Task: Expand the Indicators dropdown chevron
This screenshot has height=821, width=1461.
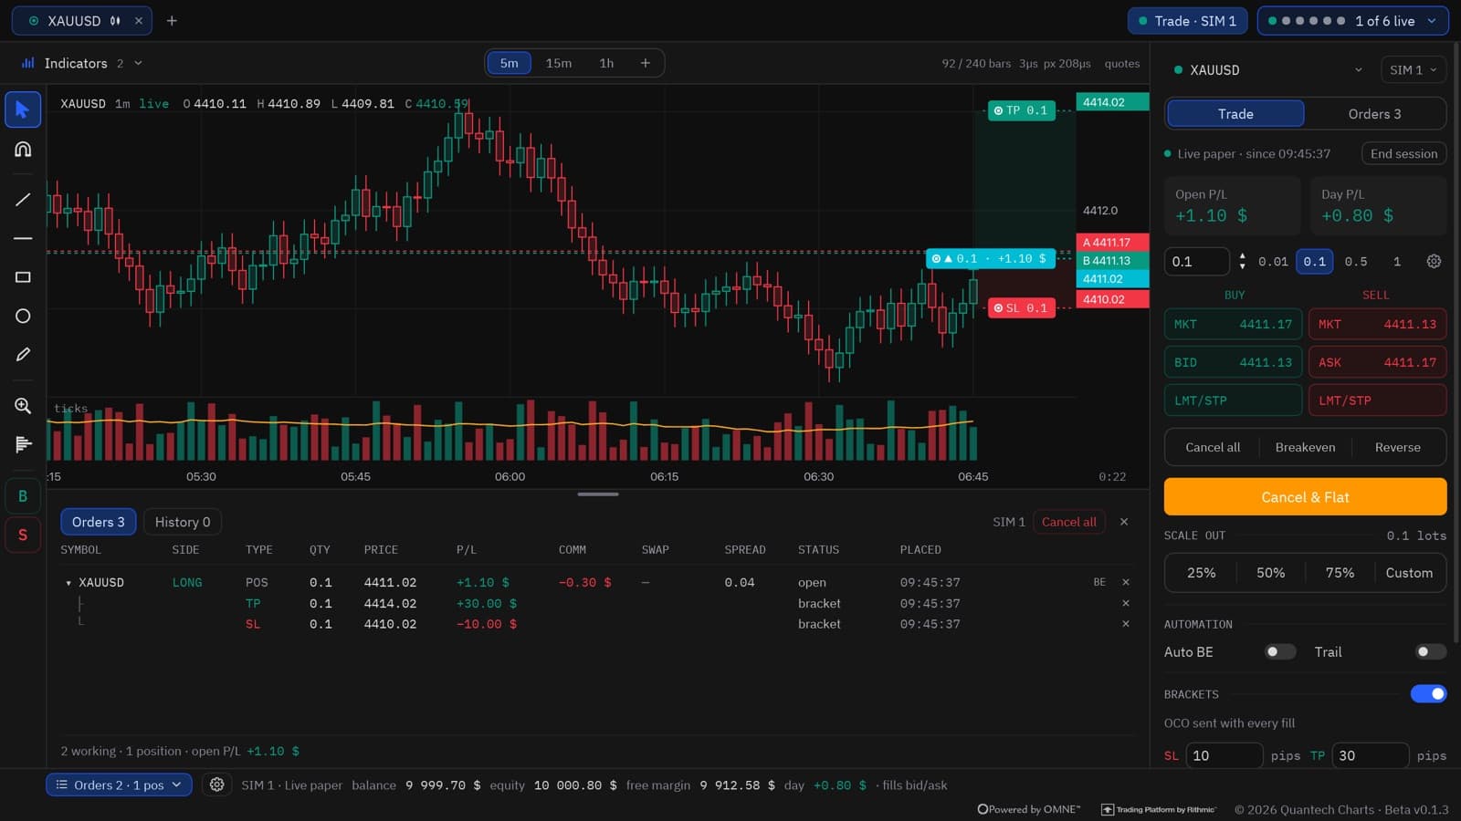Action: pos(139,63)
